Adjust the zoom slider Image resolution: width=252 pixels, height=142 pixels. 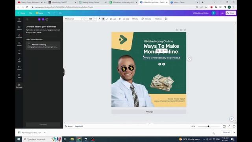tap(208, 126)
